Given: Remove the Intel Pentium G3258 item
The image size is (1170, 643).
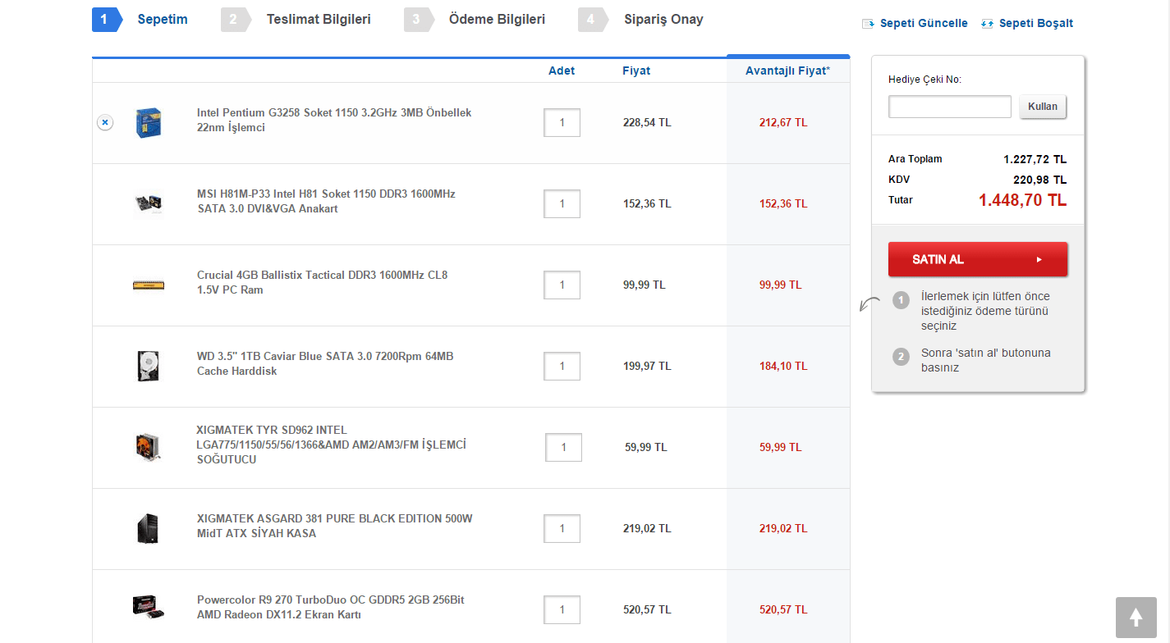Looking at the screenshot, I should pos(105,122).
